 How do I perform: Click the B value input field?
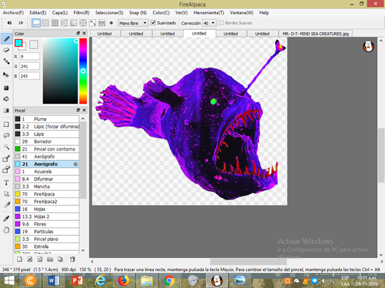point(29,76)
